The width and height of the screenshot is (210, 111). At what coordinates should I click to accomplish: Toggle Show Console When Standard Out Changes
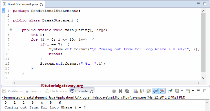[x=155, y=91]
